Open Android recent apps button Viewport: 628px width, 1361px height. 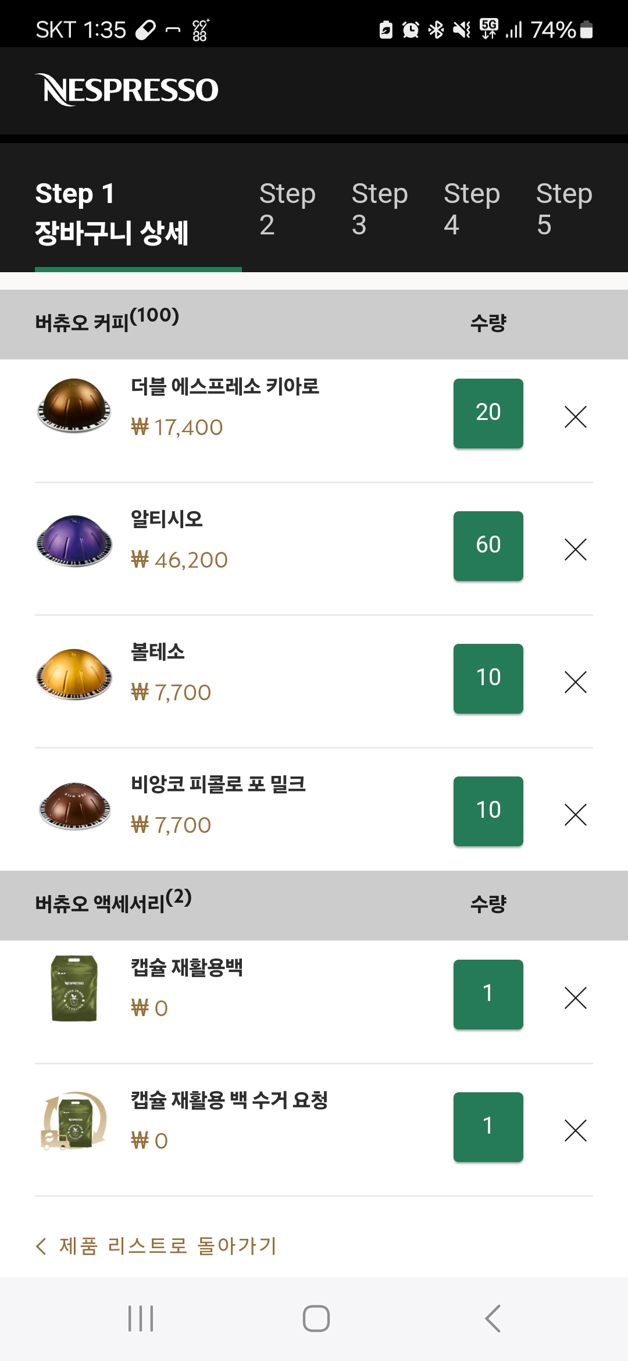[x=141, y=1319]
